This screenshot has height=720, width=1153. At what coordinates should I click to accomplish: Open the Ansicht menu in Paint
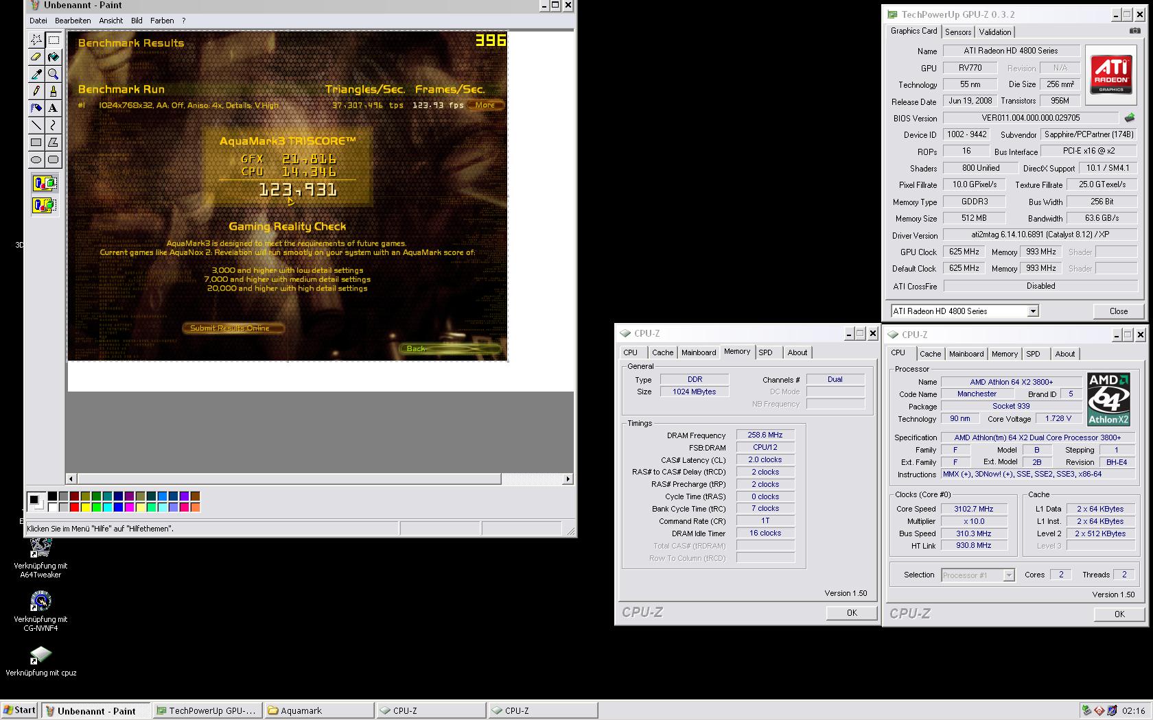pyautogui.click(x=110, y=21)
